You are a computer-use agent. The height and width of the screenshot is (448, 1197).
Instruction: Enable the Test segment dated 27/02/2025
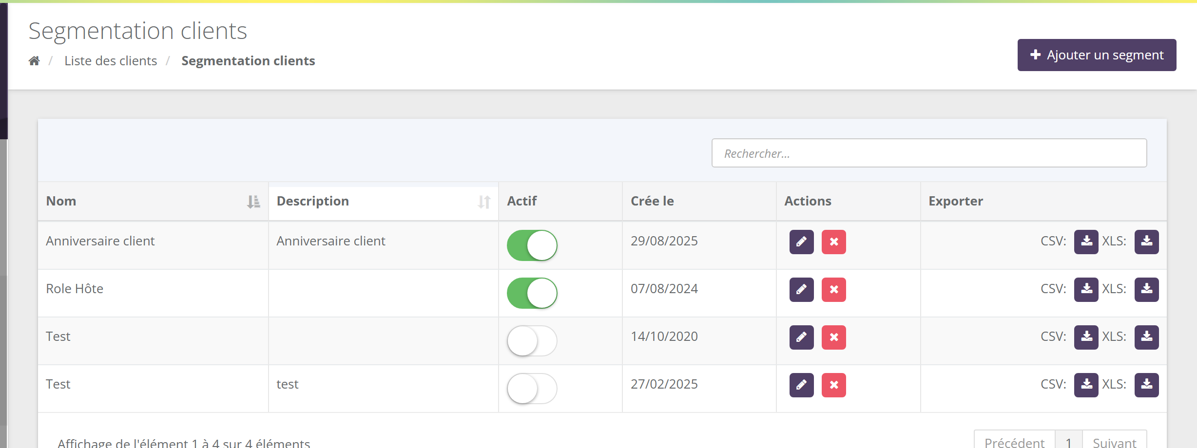click(x=532, y=389)
